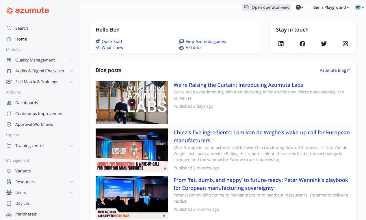Click Open operator view button
Viewport: 366px width, 220px height.
[x=267, y=7]
